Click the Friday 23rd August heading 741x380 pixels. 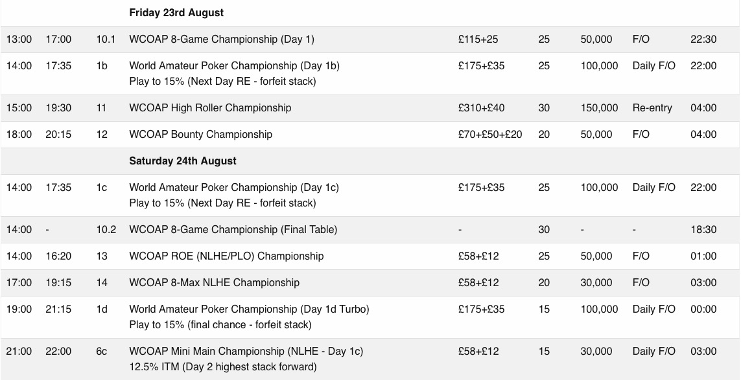click(x=176, y=13)
